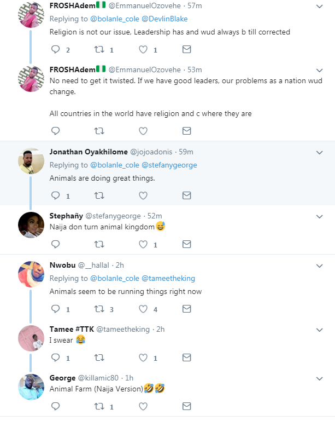
Task: Open more options for Jonathan Oyakhilome's tweet
Action: [320, 152]
